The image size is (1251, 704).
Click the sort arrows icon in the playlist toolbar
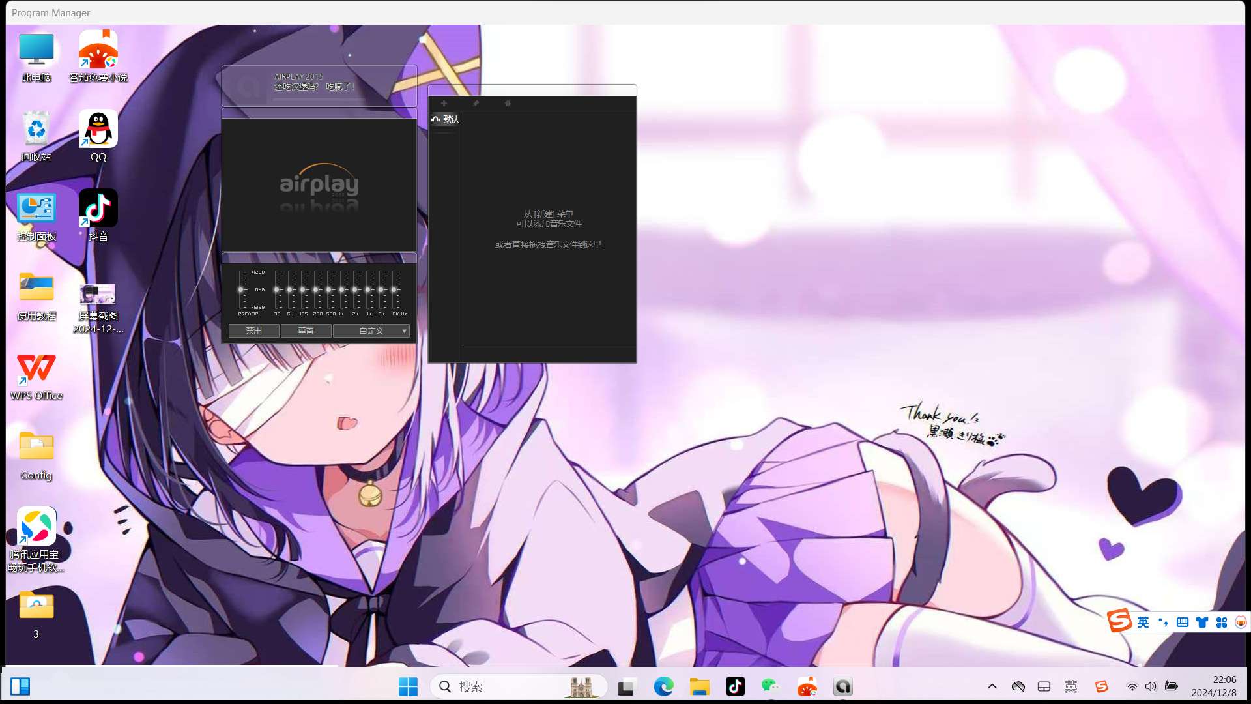[x=508, y=103]
